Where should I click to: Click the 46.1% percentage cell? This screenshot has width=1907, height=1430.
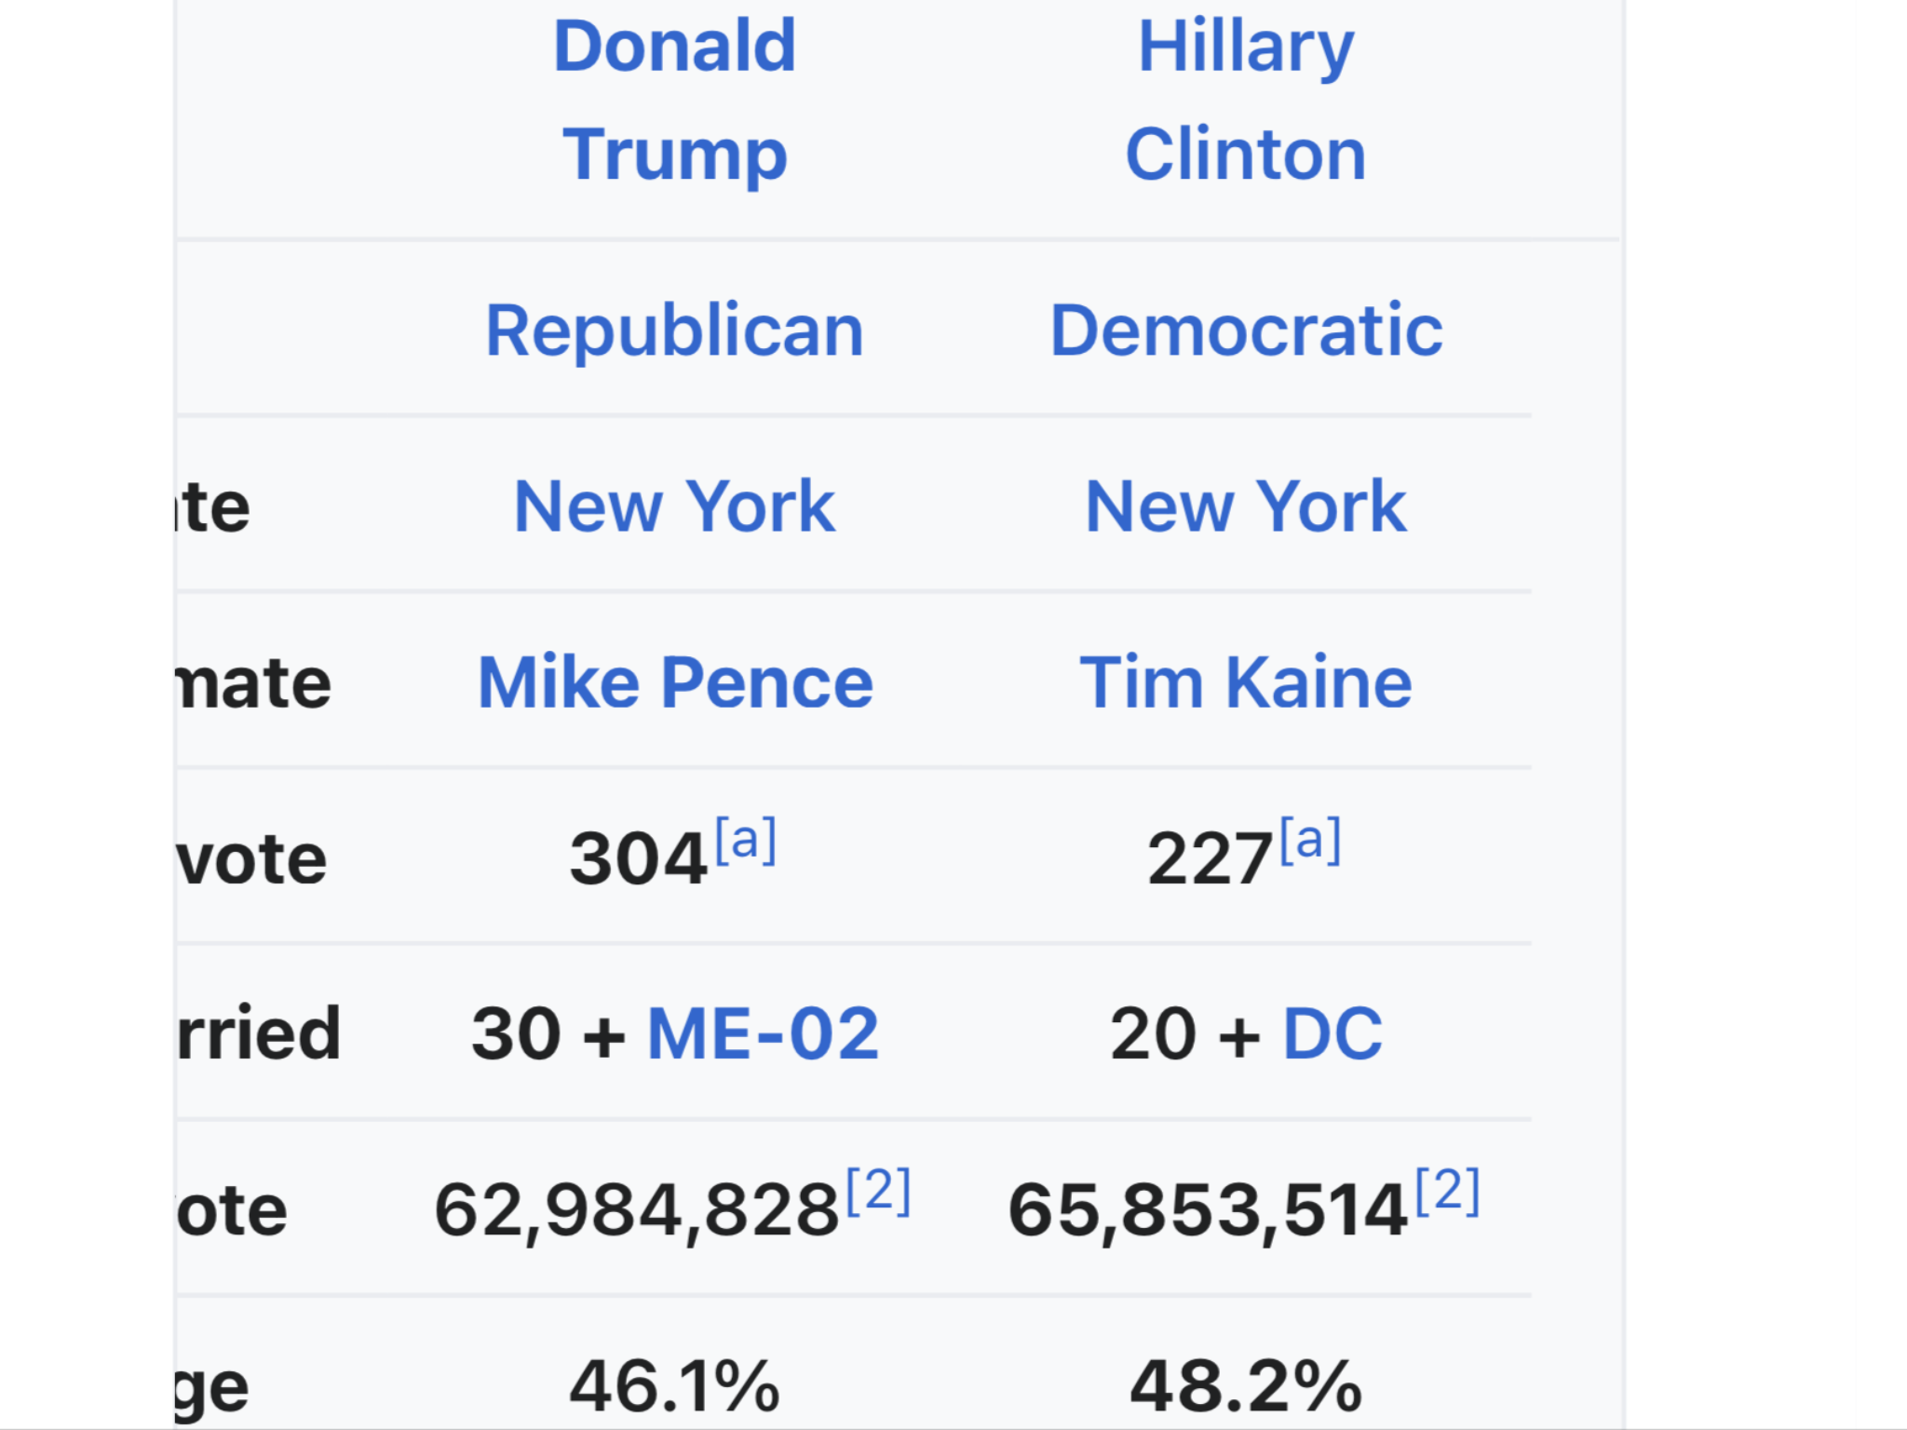pyautogui.click(x=675, y=1386)
